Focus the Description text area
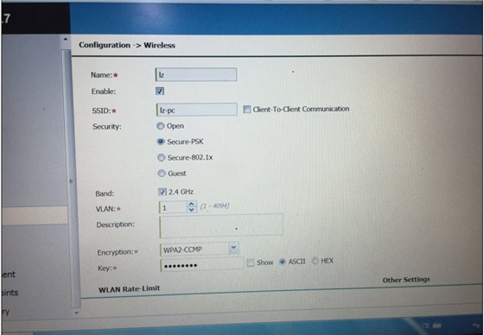484x335 pixels. (221, 226)
